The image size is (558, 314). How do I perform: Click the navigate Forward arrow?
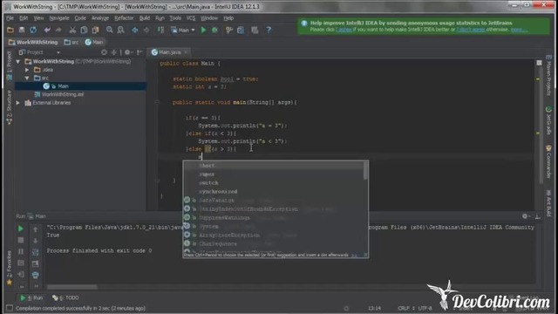(146, 31)
